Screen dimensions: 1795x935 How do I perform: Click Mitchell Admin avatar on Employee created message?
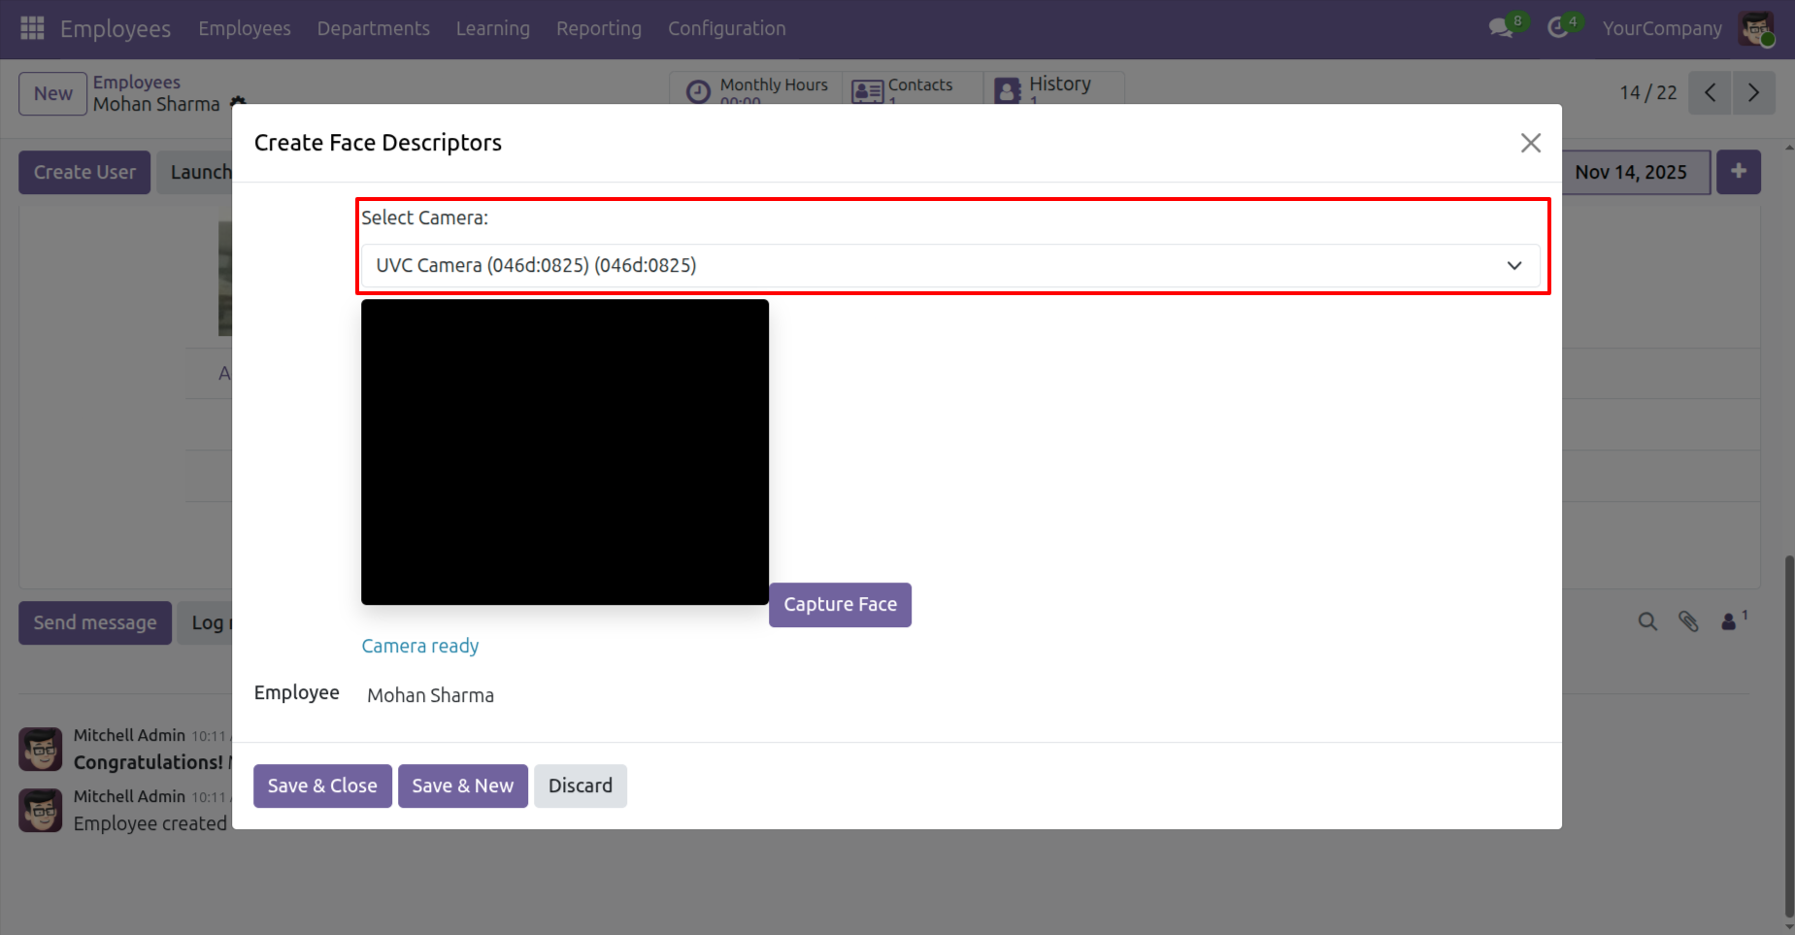[x=41, y=811]
